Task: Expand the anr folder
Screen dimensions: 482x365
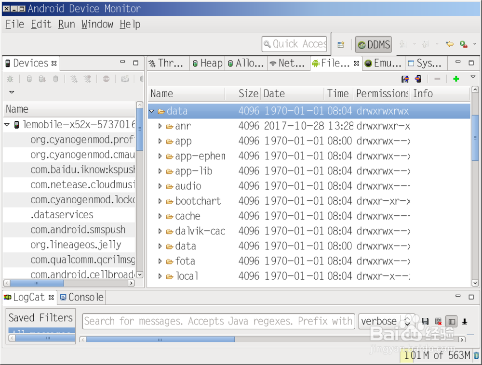Action: click(x=160, y=126)
